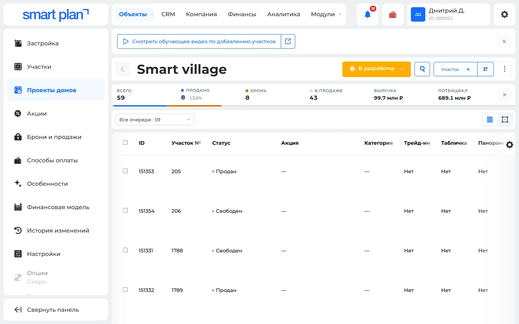Screen dimensions: 519x324
Task: Open Застройка in the sidebar
Action: (x=56, y=43)
